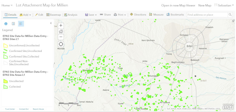Image resolution: width=236 pixels, height=112 pixels.
Task: Return to default map extent home
Action: pyautogui.click(x=61, y=31)
